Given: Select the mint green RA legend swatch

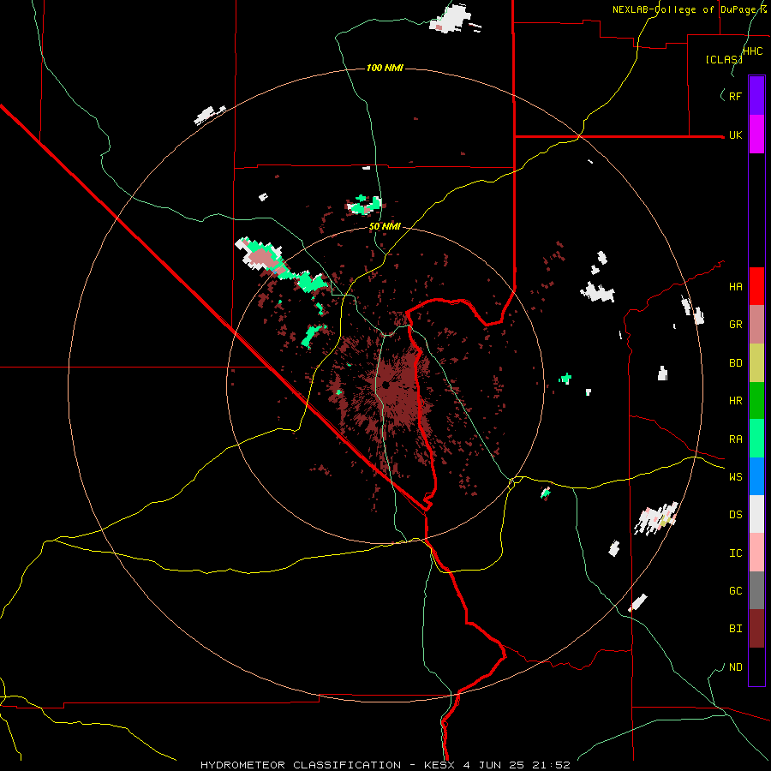Looking at the screenshot, I should click(x=756, y=439).
